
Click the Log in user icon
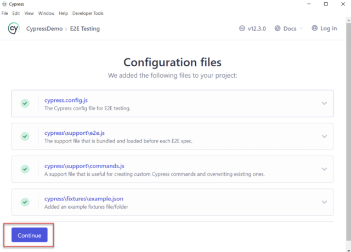pyautogui.click(x=315, y=28)
